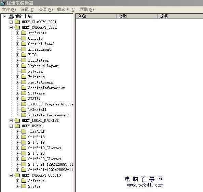Click the HKEY_CURRENT_USER folder icon
This screenshot has height=192, width=203.
pos(17,27)
